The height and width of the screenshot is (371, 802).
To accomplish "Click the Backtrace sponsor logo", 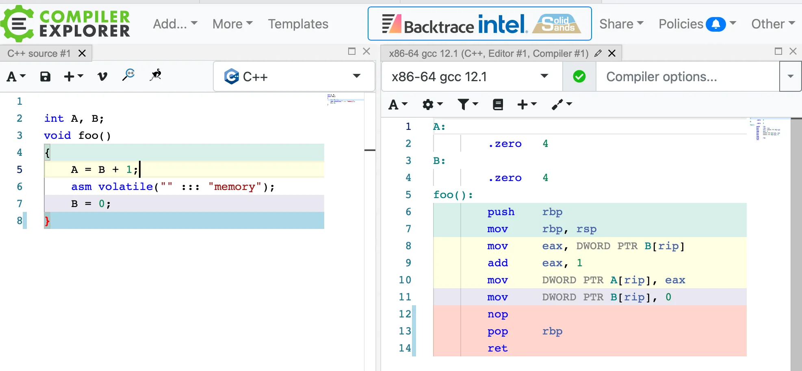I will click(x=428, y=24).
